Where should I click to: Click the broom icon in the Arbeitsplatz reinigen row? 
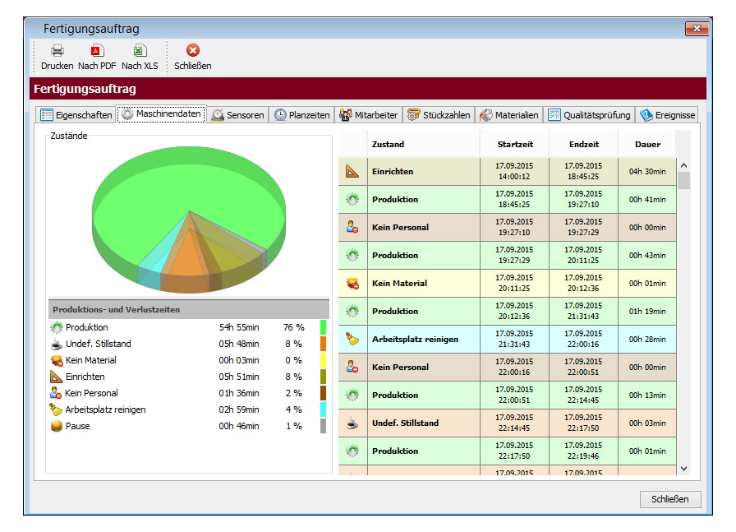[x=352, y=340]
